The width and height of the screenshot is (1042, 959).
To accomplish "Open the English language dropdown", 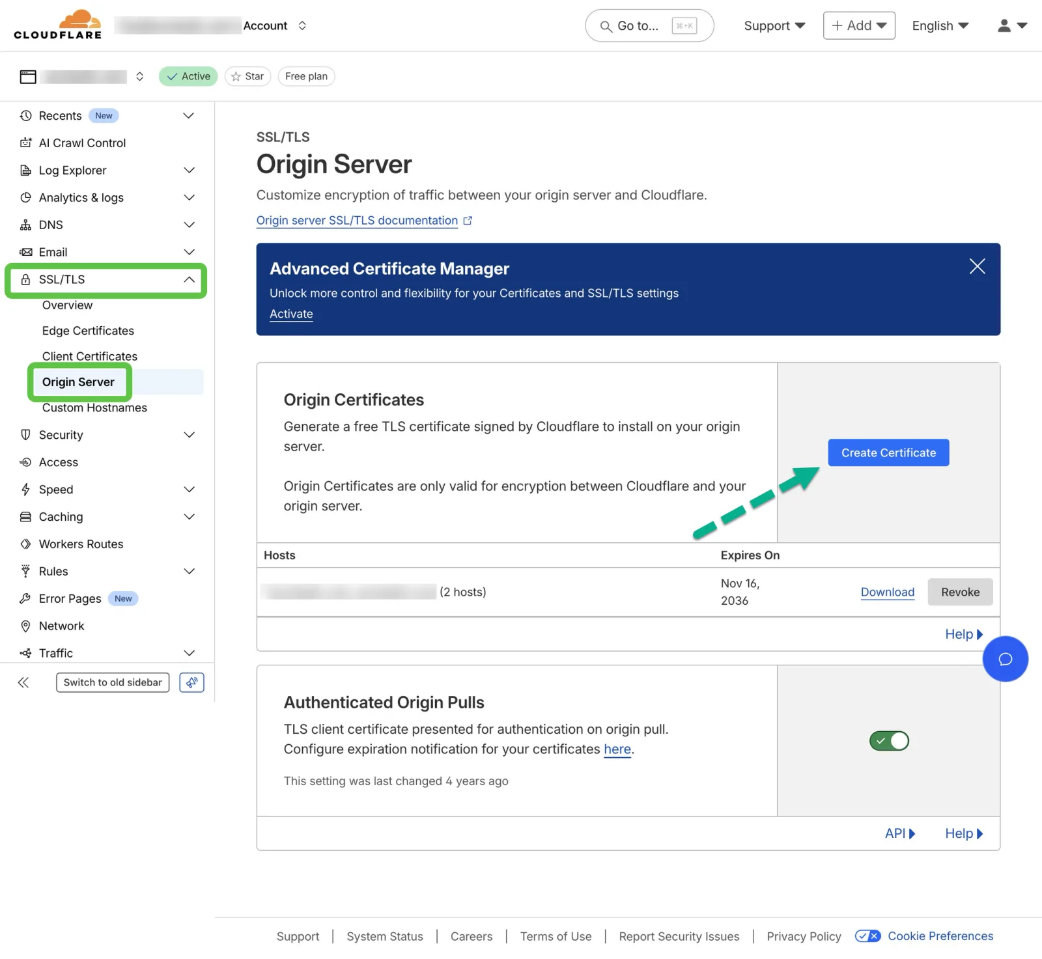I will point(940,25).
